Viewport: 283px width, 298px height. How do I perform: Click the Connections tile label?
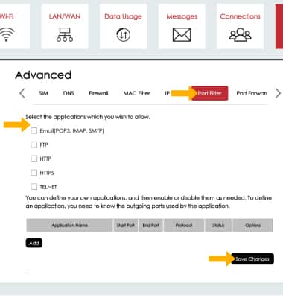tap(240, 16)
